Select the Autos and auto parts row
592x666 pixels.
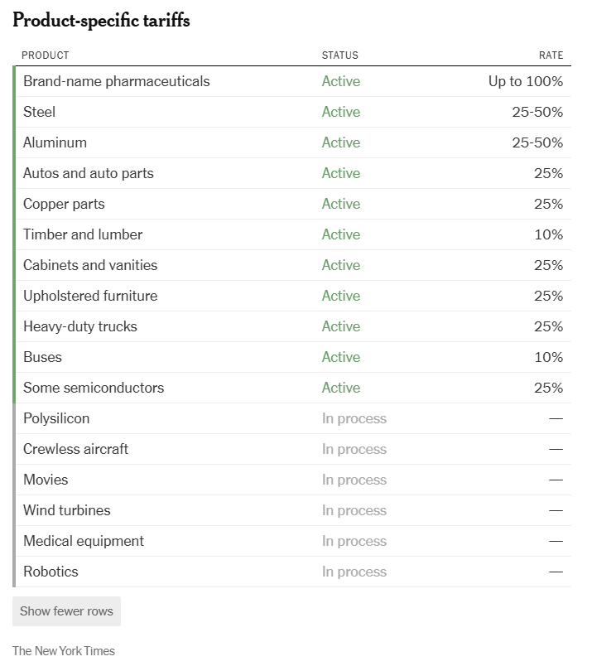(x=291, y=173)
